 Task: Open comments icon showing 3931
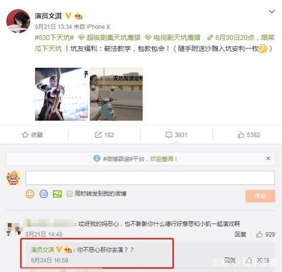[x=168, y=135]
